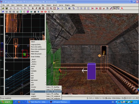Toggle the Scale X lock button
Viewport: 139px width, 104px height.
81,8
